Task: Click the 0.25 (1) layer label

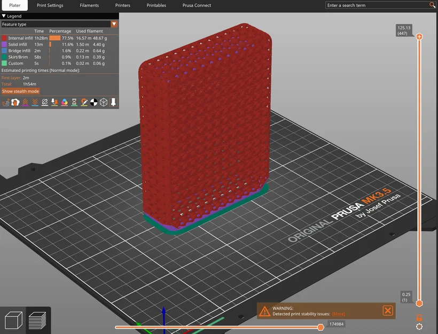Action: click(406, 297)
